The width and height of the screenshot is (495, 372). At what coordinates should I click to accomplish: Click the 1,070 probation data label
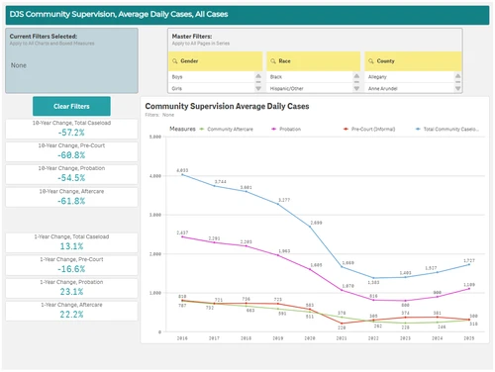347,286
